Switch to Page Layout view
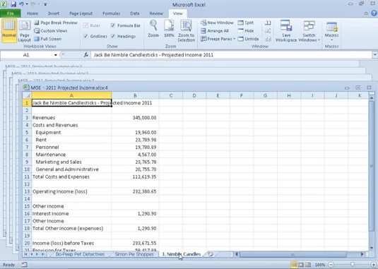This screenshot has width=378, height=269. (24, 31)
